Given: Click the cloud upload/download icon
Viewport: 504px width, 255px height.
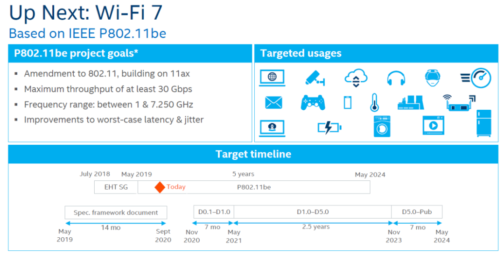Looking at the screenshot, I should (356, 78).
